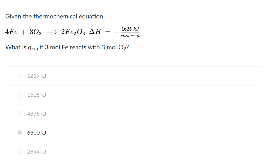
Task: Click the first answer row
Action: 104,76
